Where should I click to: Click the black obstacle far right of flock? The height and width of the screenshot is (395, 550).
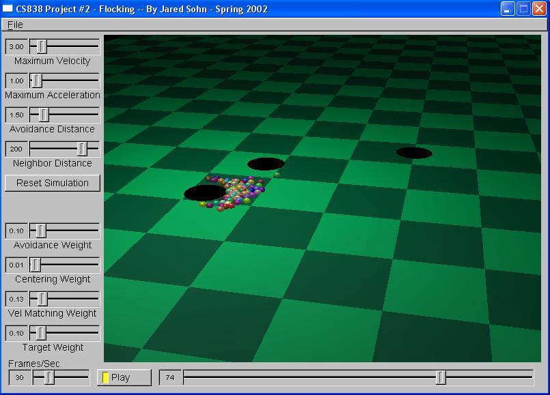coord(414,153)
